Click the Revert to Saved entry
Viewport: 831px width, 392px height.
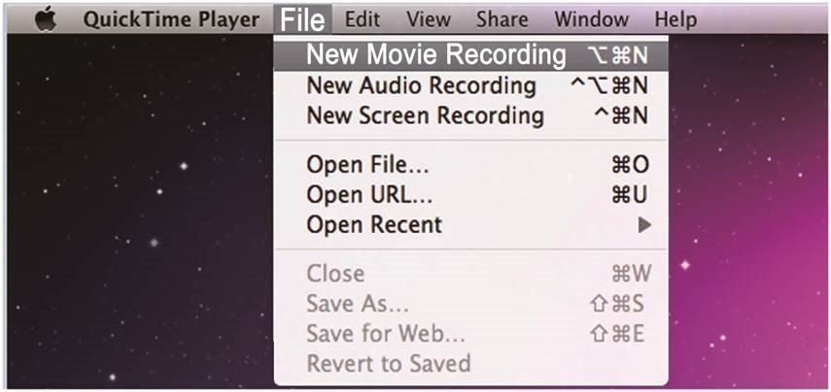click(x=388, y=364)
